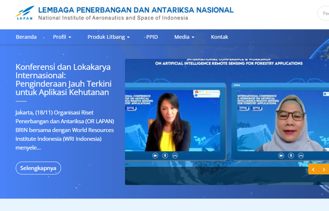This screenshot has width=329, height=211.
Task: Click the conference slide banner title
Action: tap(229, 63)
